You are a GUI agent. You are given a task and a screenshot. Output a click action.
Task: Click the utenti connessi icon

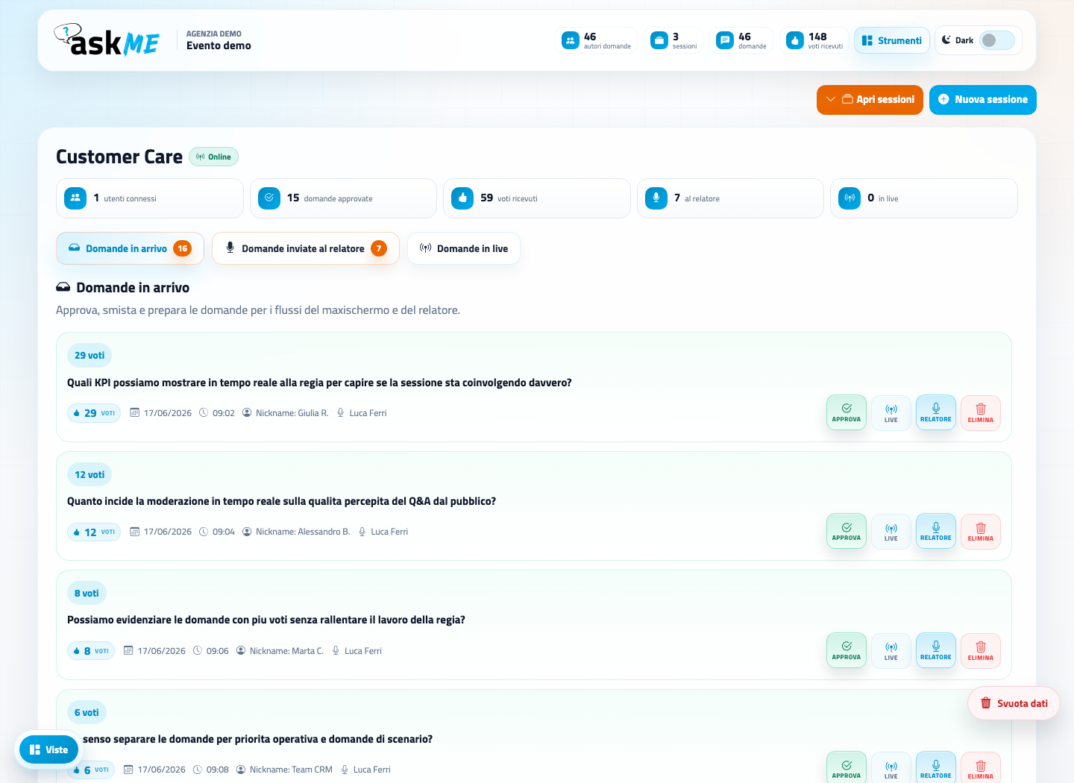[x=75, y=198]
